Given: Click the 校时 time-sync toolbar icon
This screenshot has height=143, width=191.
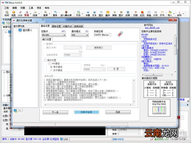Looking at the screenshot, I should click(x=7, y=14).
